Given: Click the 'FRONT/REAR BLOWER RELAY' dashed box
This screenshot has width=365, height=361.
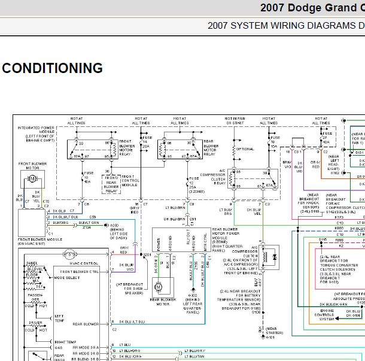Looking at the screenshot, I should tap(111, 184).
